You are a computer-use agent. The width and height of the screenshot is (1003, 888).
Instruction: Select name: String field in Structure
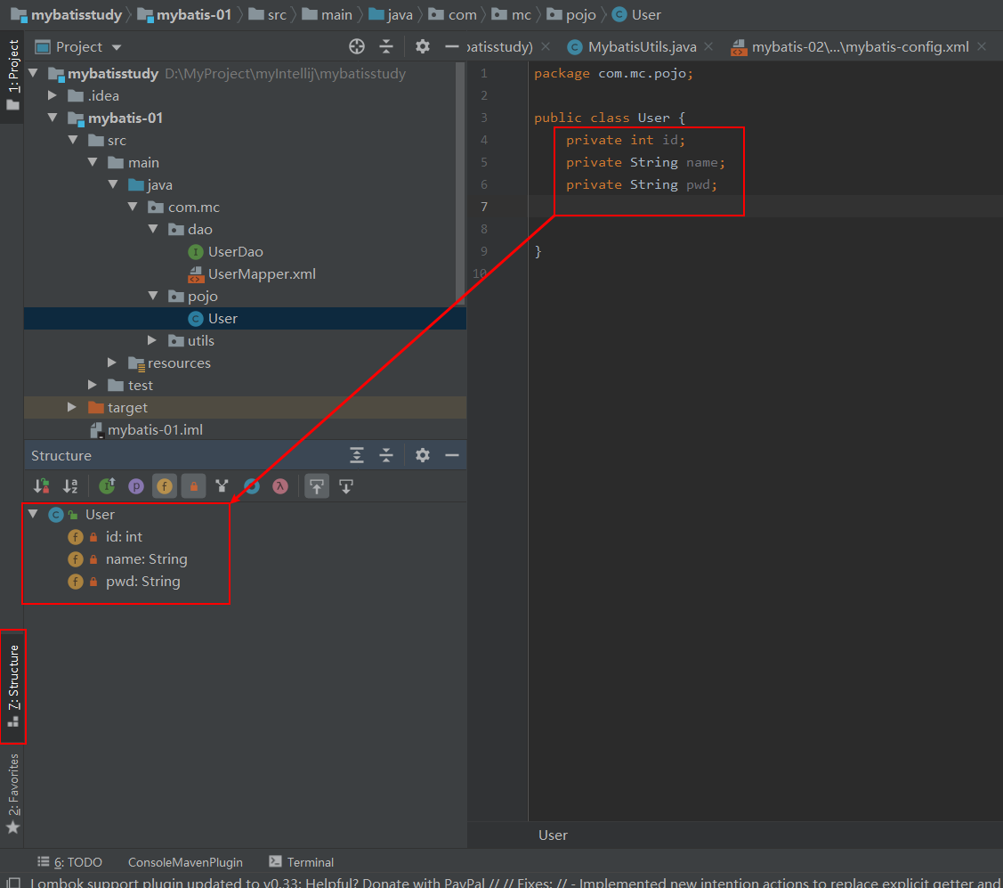128,559
